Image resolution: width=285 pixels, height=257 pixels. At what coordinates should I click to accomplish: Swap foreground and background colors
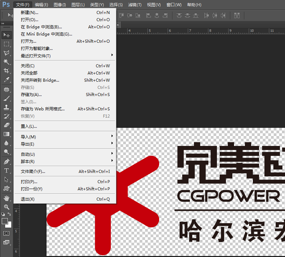pos(10,214)
